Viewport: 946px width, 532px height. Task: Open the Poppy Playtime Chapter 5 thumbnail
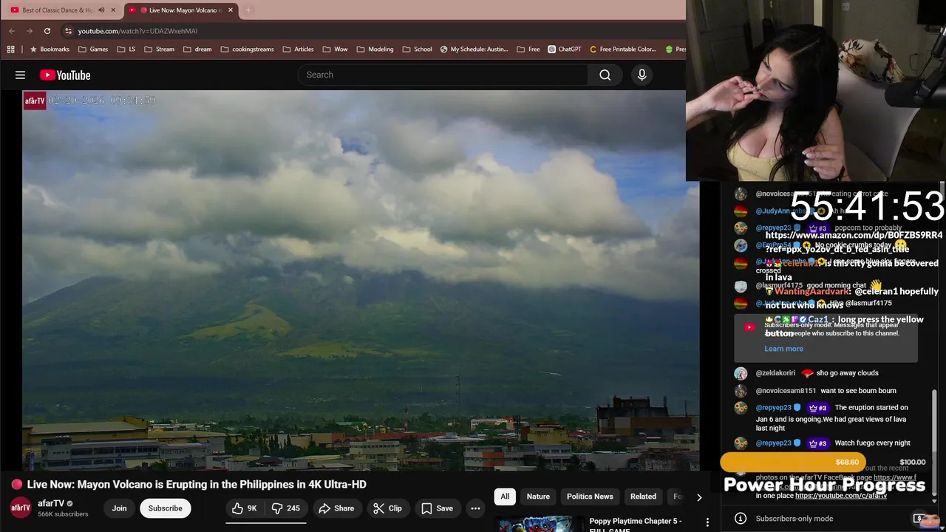coord(539,524)
